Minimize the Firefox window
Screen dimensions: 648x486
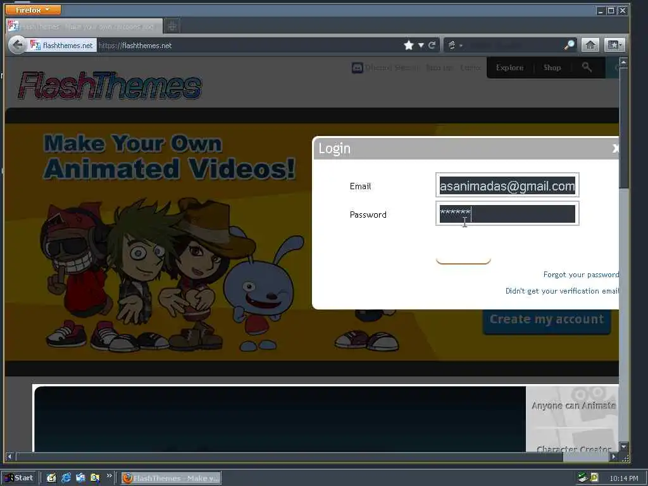[601, 11]
